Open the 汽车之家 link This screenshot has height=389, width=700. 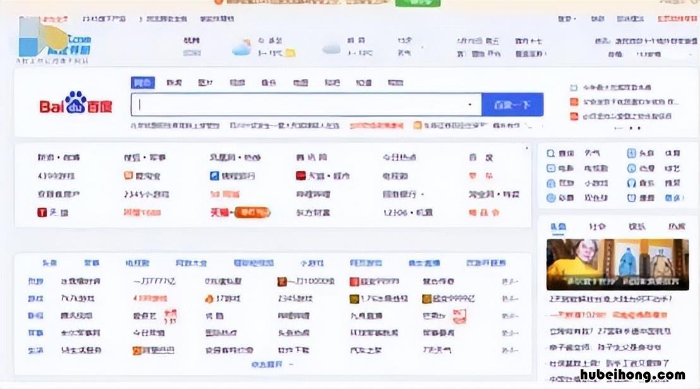click(x=366, y=350)
